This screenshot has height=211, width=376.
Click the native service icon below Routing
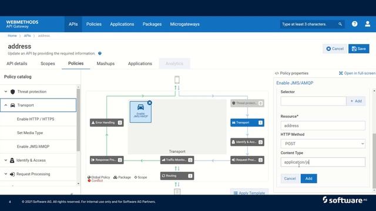(177, 192)
